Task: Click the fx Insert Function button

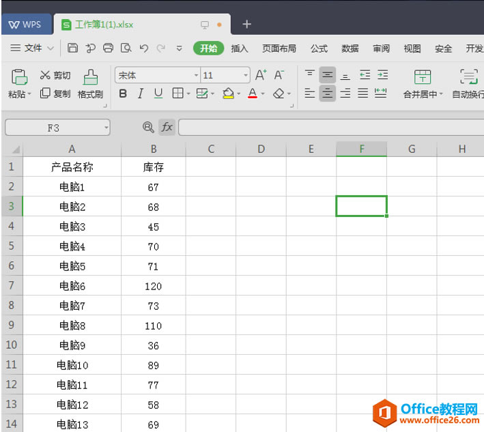Action: click(167, 127)
